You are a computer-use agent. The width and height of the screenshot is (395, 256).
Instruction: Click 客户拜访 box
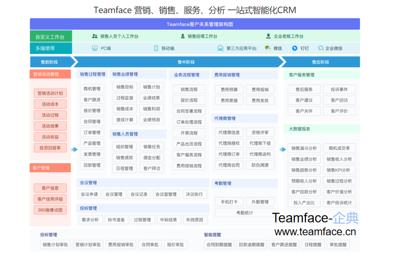coord(152,168)
